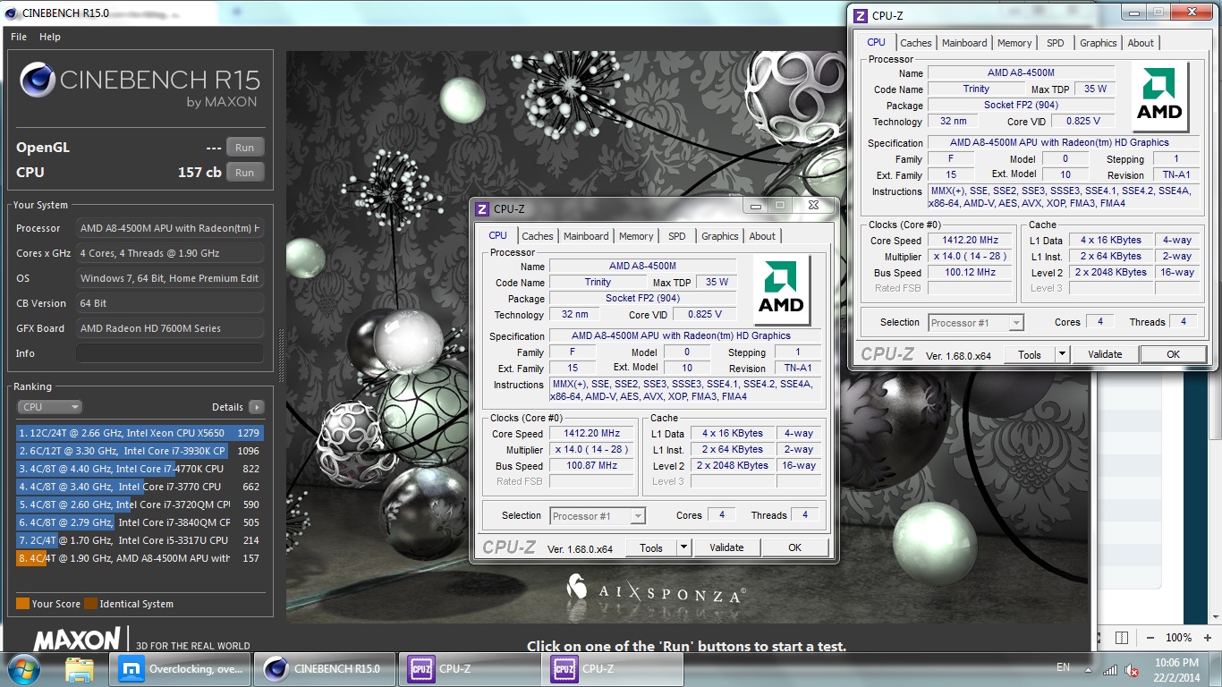Activate the second CPU-Z taskbar item
The width and height of the screenshot is (1222, 687).
pyautogui.click(x=611, y=669)
